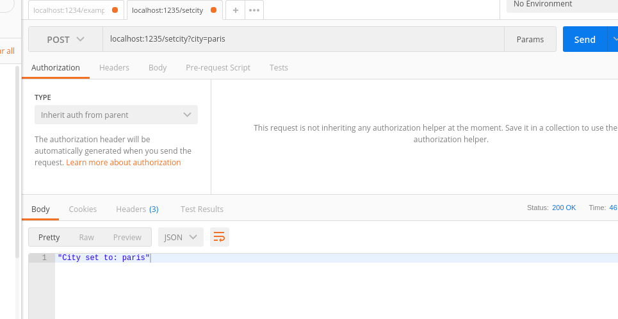This screenshot has width=618, height=319.
Task: Toggle line wrap icon in response toolbar
Action: click(x=219, y=237)
